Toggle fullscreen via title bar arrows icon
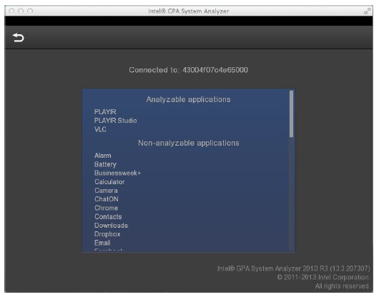379x297 pixels. point(367,11)
